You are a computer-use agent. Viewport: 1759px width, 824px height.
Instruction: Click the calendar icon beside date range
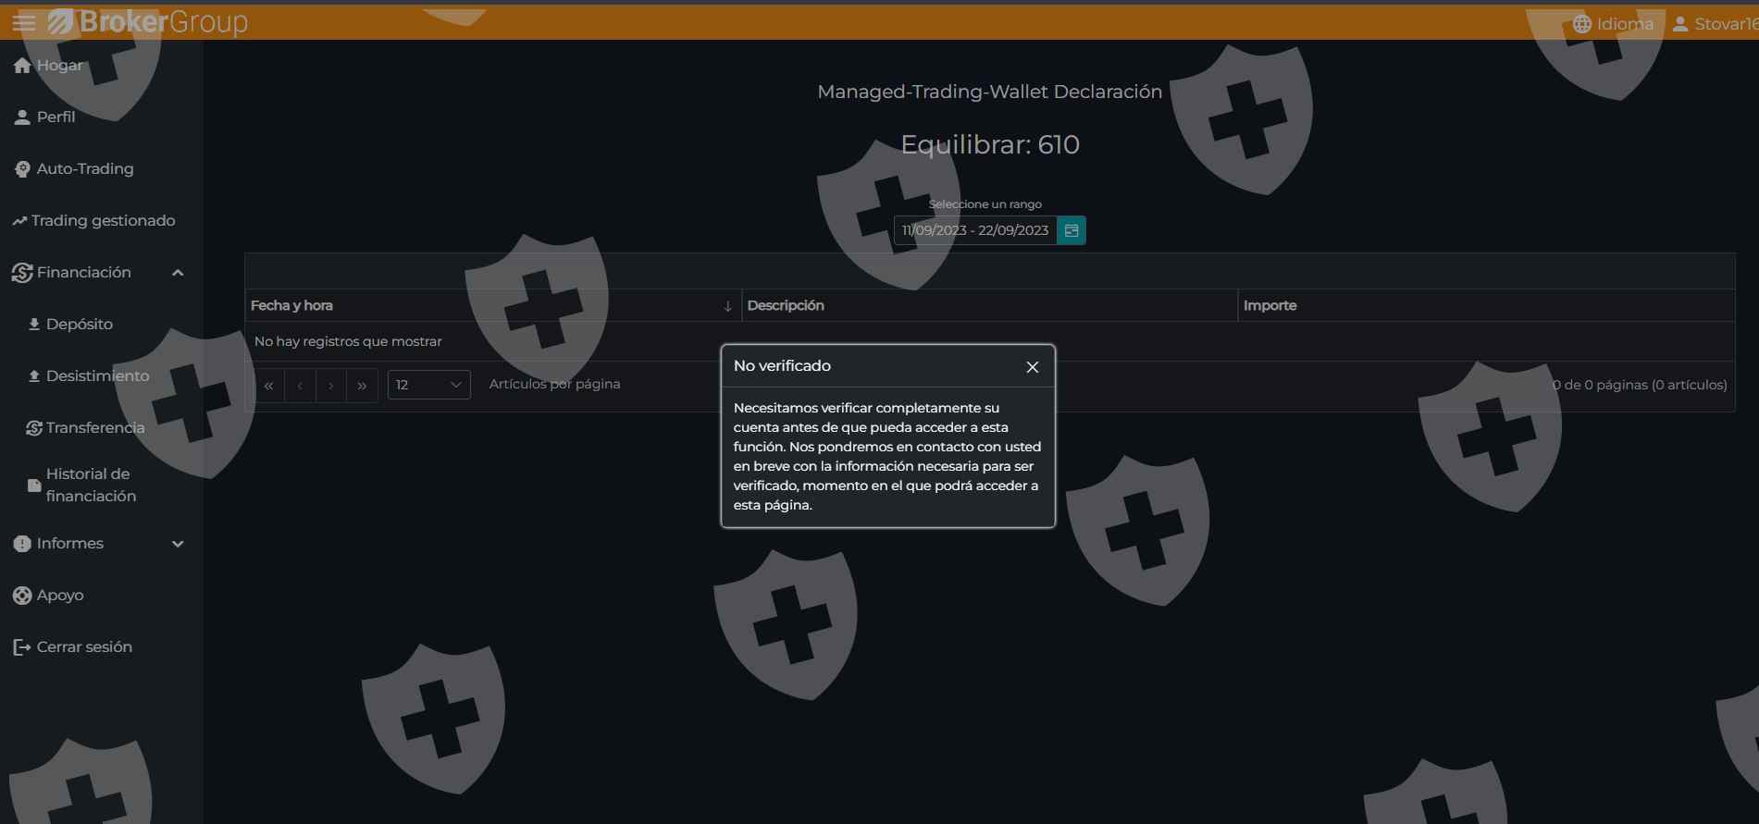(x=1071, y=230)
